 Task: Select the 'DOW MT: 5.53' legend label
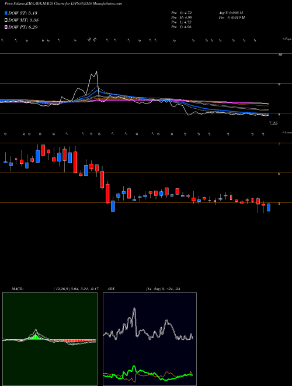click(x=23, y=20)
